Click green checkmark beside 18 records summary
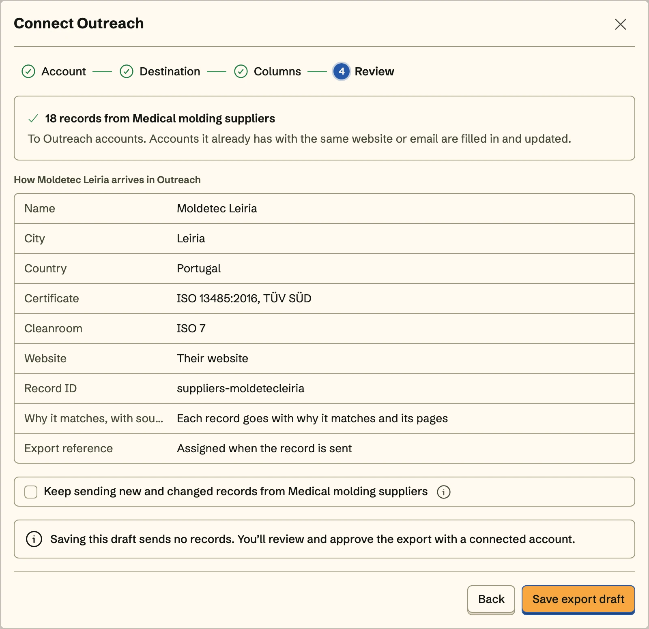649x629 pixels. pyautogui.click(x=33, y=118)
